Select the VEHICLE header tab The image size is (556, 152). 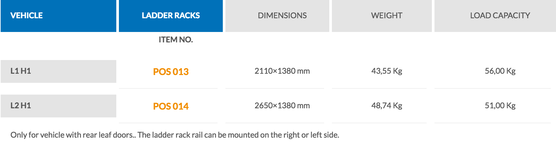[x=58, y=16]
